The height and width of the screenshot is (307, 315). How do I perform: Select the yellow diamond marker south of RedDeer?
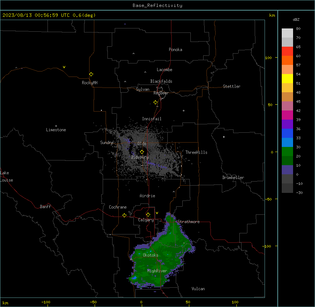156,102
